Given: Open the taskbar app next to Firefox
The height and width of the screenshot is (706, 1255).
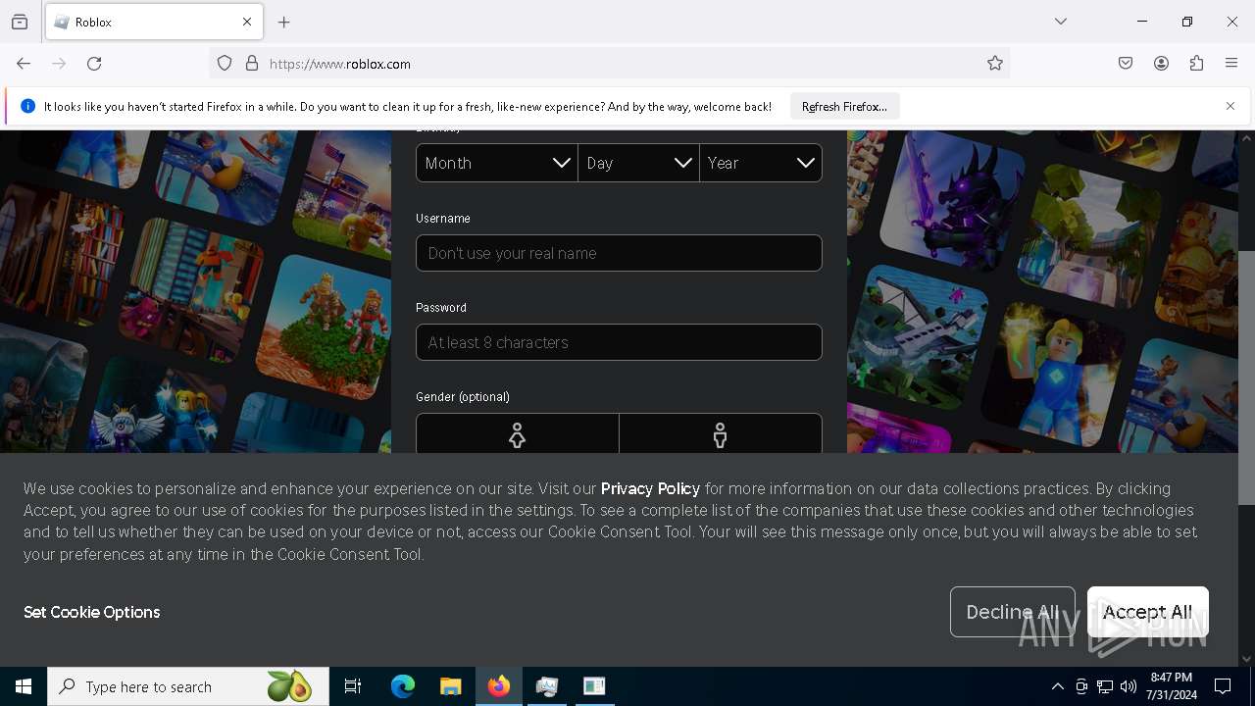Looking at the screenshot, I should (547, 686).
